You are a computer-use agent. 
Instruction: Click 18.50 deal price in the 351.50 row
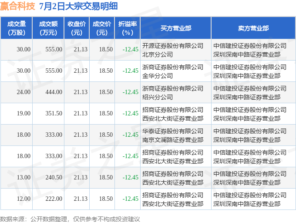(x=106, y=113)
